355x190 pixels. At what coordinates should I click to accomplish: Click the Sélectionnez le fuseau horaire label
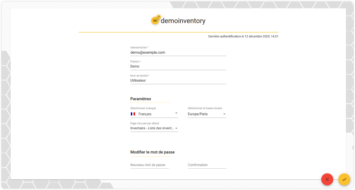coord(205,108)
